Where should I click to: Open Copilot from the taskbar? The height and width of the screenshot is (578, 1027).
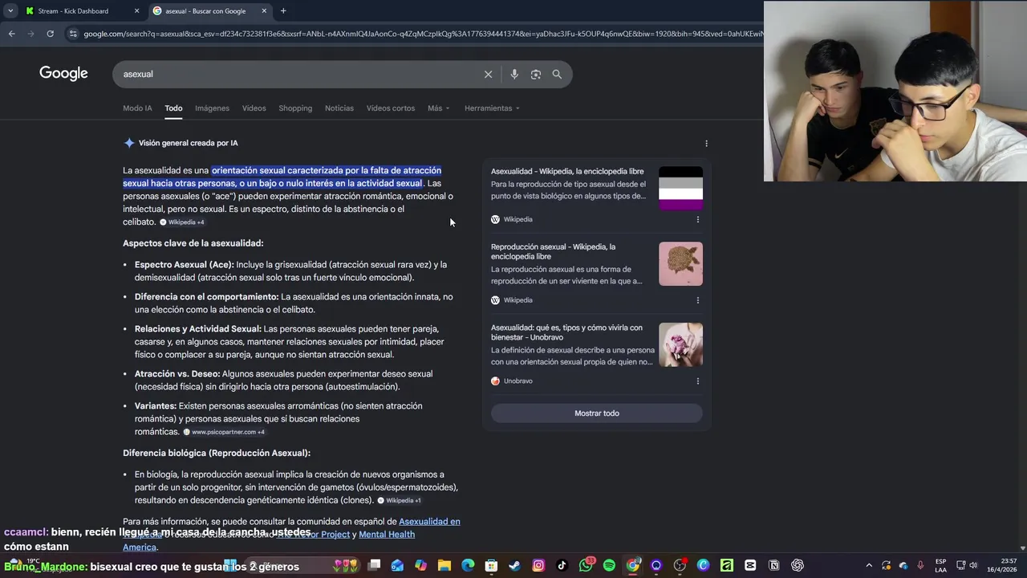click(420, 565)
